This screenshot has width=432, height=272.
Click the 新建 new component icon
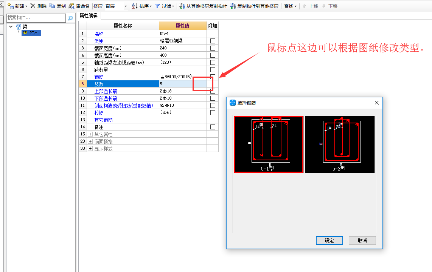[x=11, y=6]
